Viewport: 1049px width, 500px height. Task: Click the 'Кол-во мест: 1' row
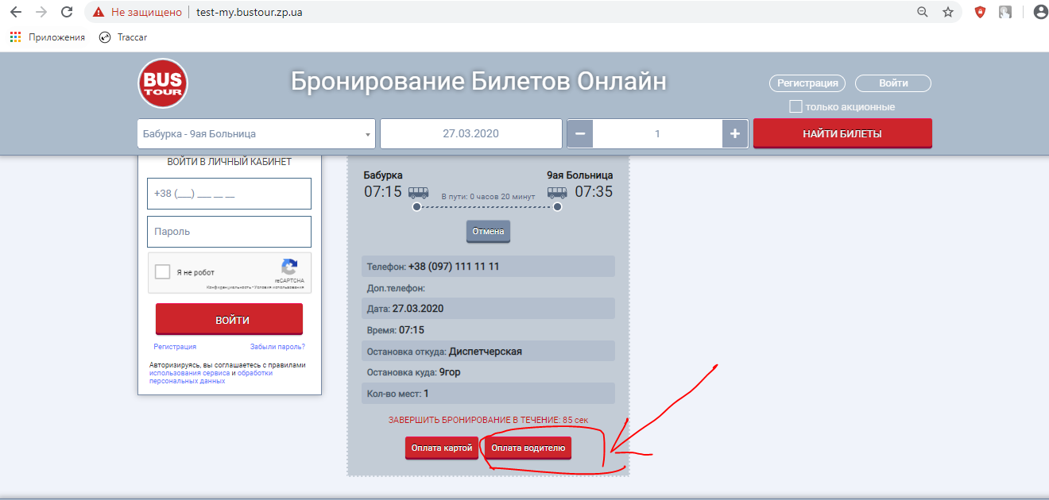[488, 393]
